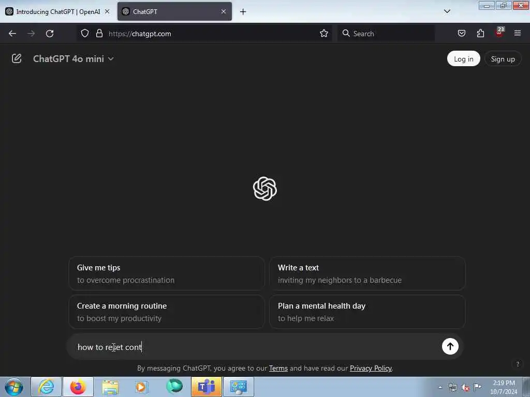Go back with the browser back arrow
The width and height of the screenshot is (530, 397).
12,34
